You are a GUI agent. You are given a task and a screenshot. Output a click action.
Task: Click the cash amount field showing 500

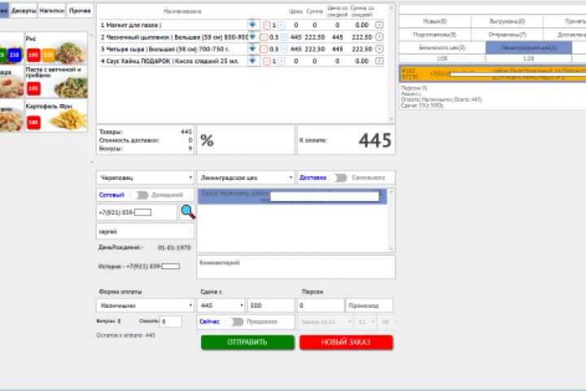tap(271, 305)
